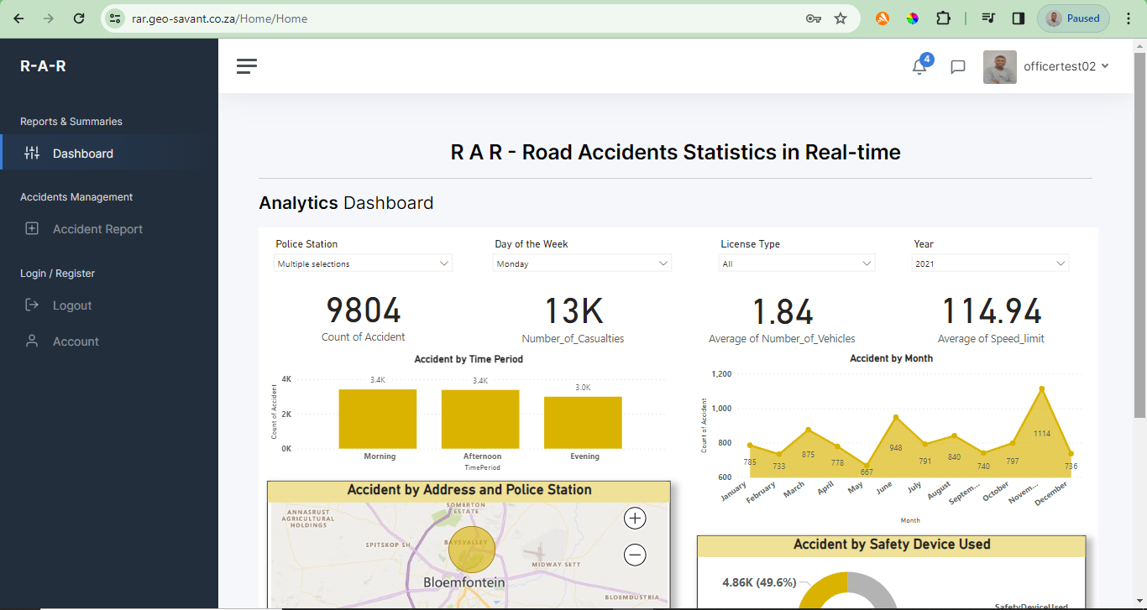Reload the browser page

click(x=79, y=18)
